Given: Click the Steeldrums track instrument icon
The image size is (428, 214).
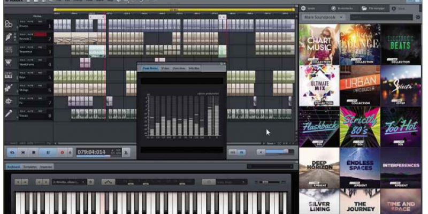Looking at the screenshot, I should tap(9, 63).
